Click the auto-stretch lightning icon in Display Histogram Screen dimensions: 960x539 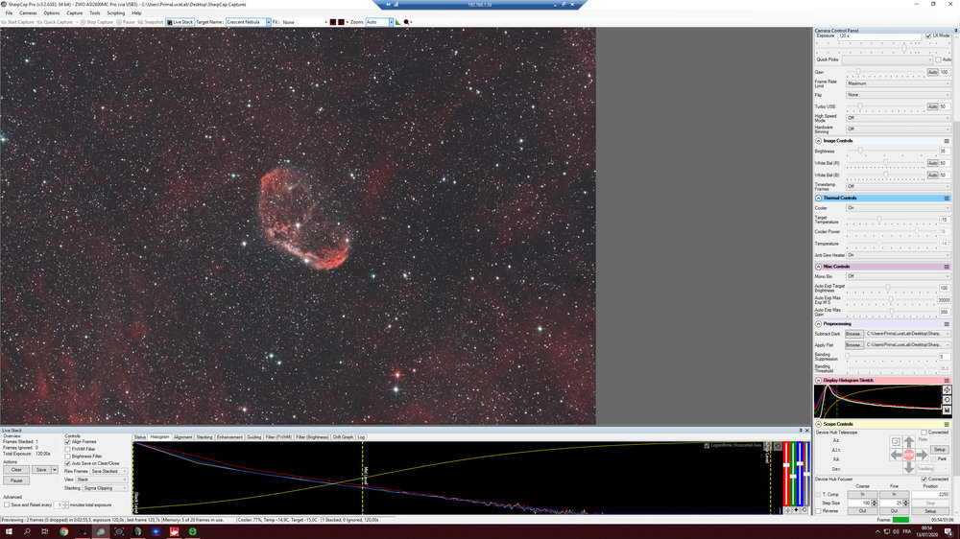coord(947,389)
